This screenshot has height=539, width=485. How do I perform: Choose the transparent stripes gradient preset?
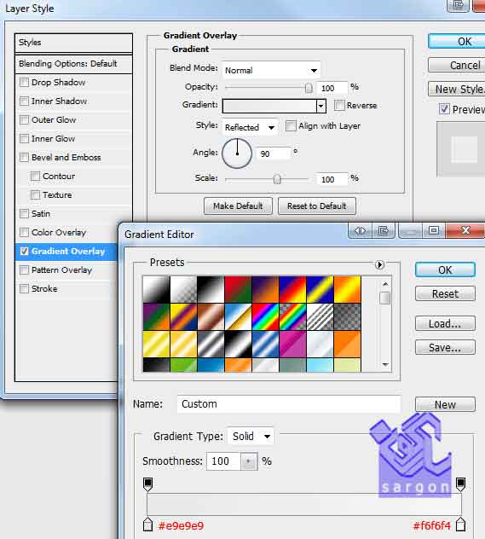(320, 316)
